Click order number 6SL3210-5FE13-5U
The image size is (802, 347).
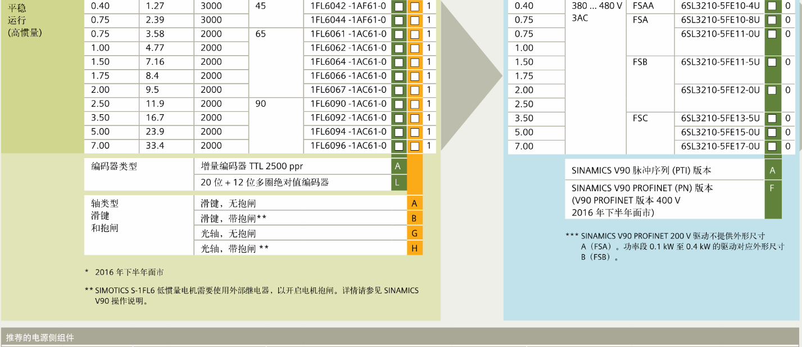(720, 118)
